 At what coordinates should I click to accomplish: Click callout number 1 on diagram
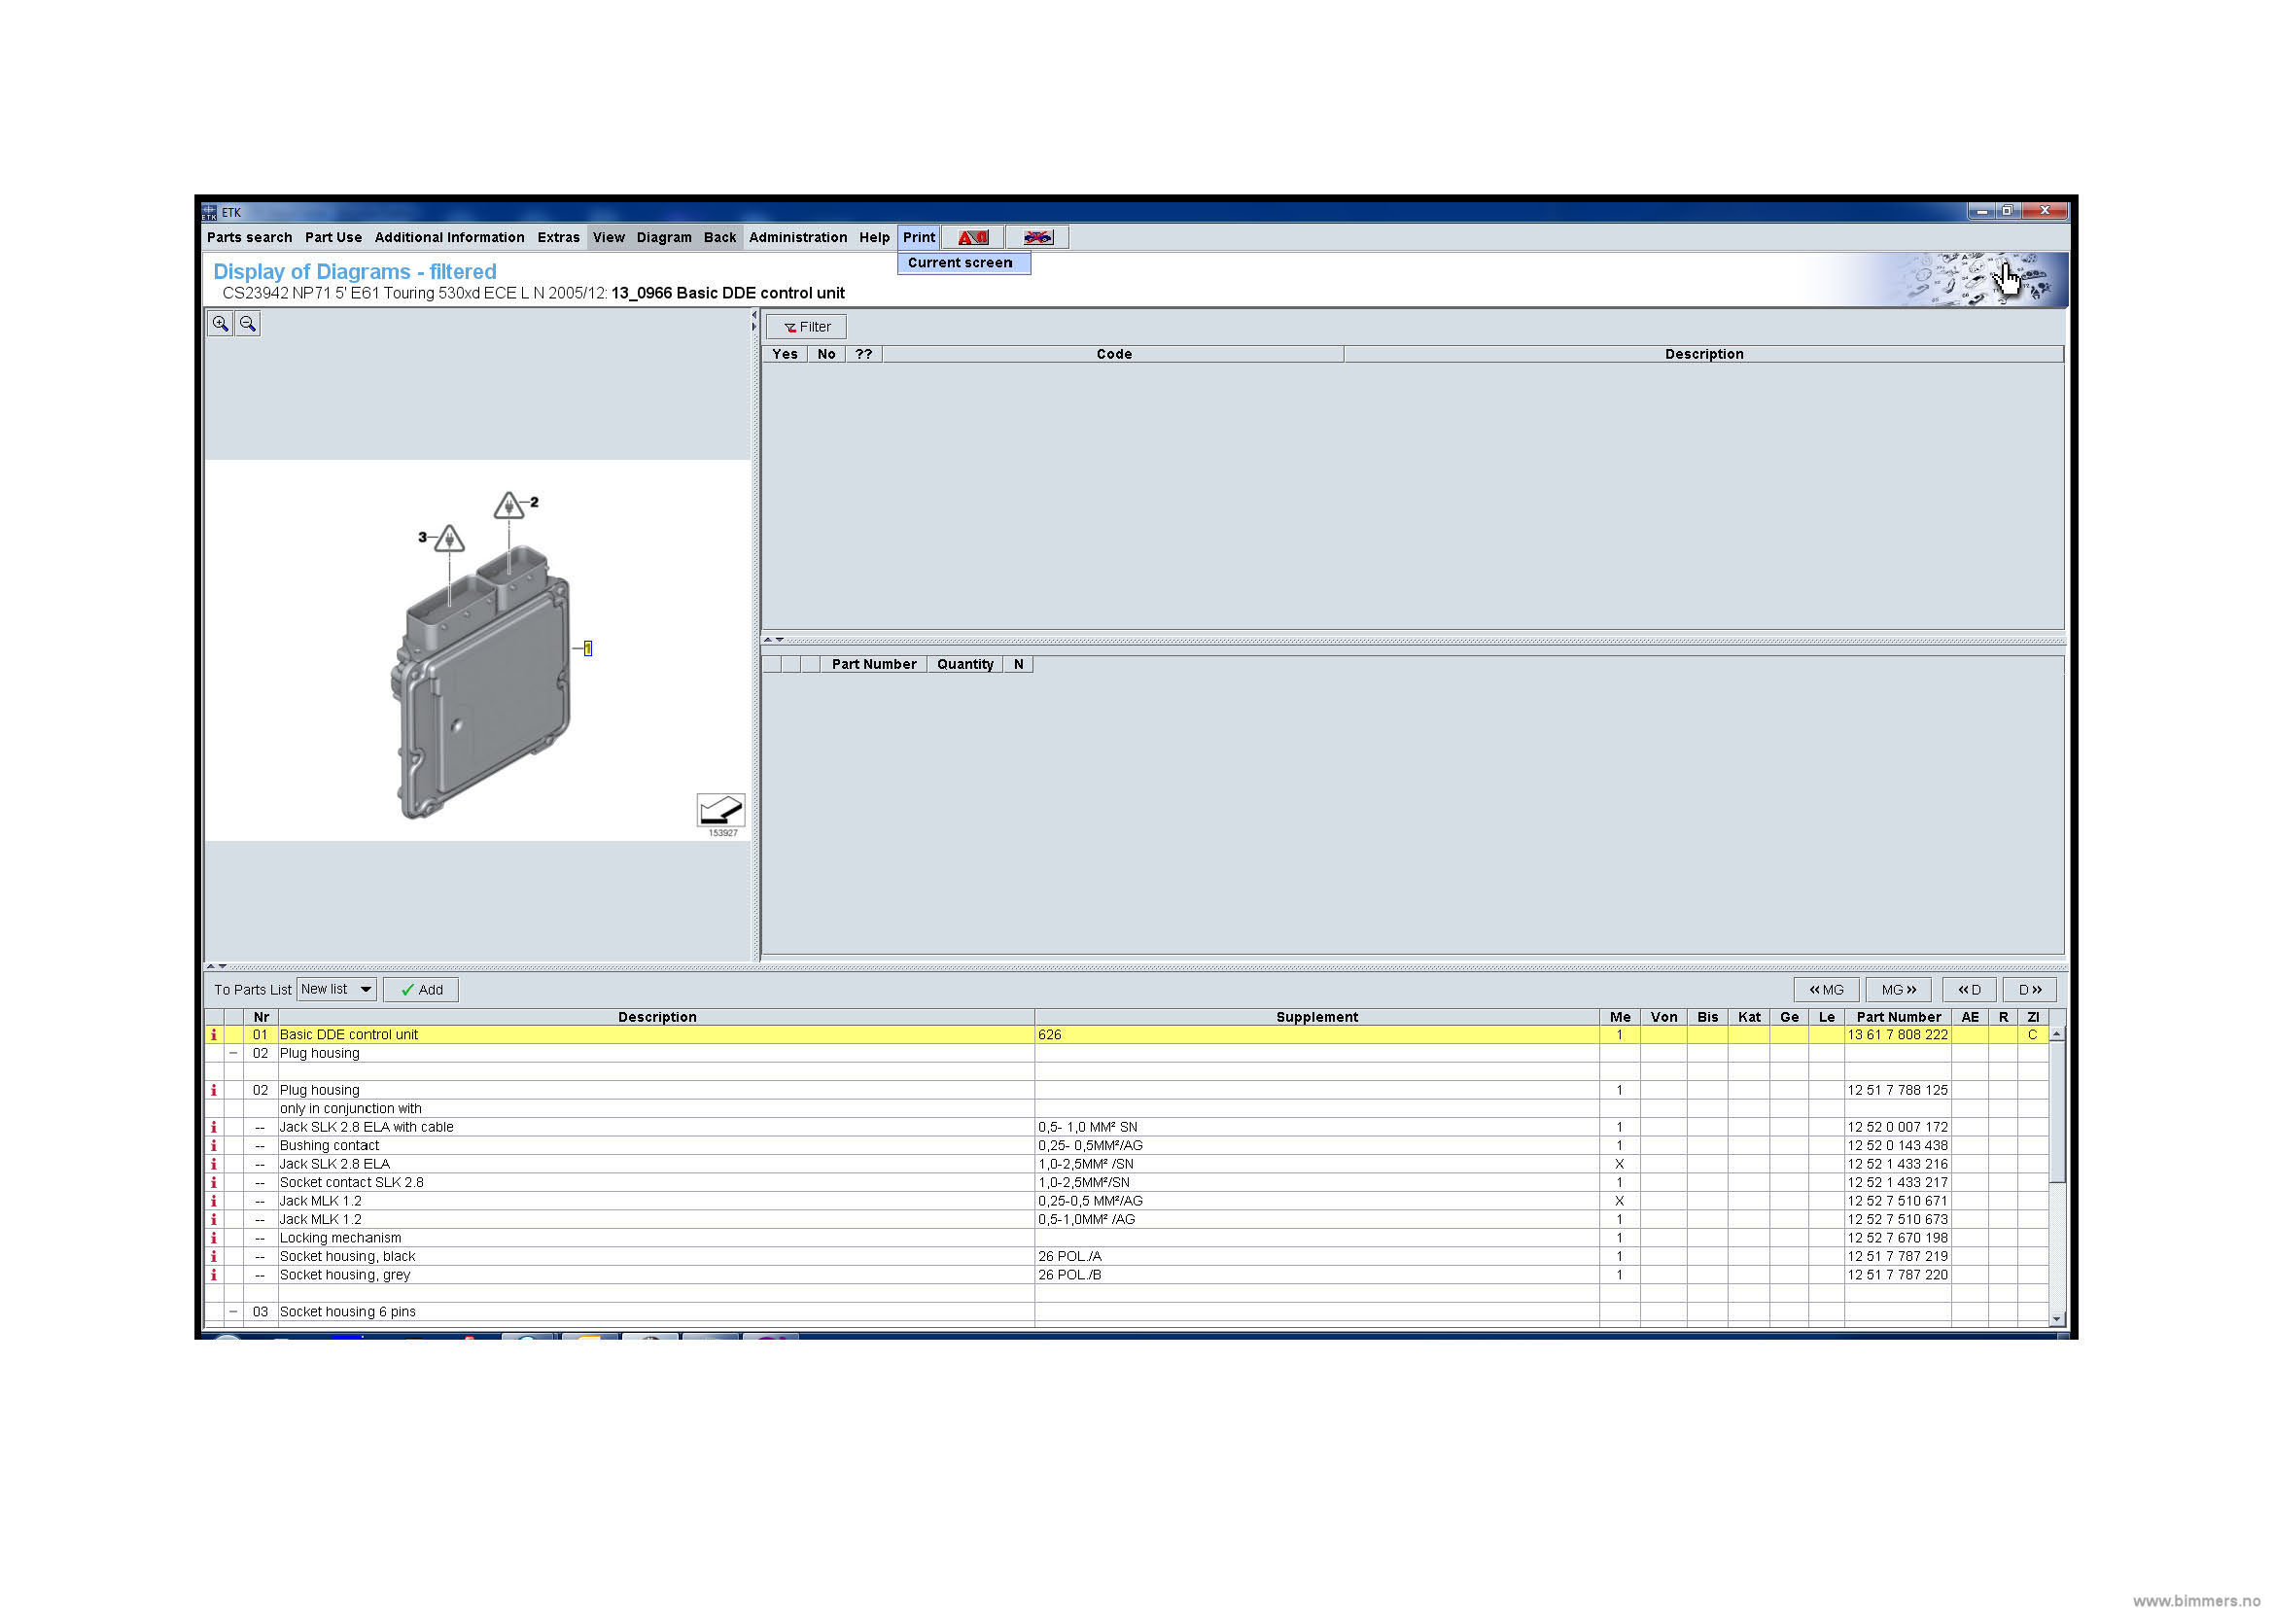point(588,648)
